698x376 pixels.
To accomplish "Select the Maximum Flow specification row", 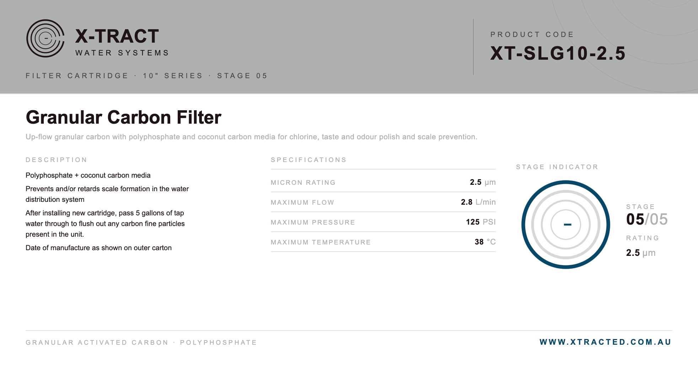I will [383, 202].
